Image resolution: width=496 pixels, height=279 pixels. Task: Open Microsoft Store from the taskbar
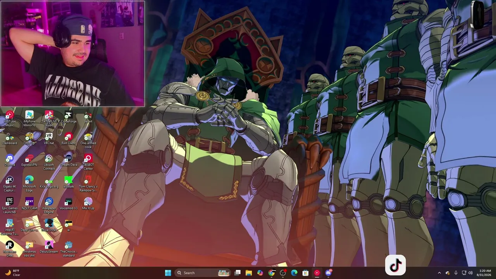point(305,273)
